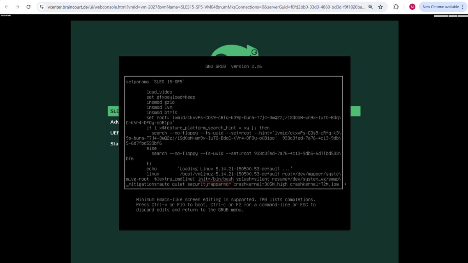Screen dimensions: 468x263
Task: Open the zoom magnifier icon in the address bar
Action: click(370, 7)
